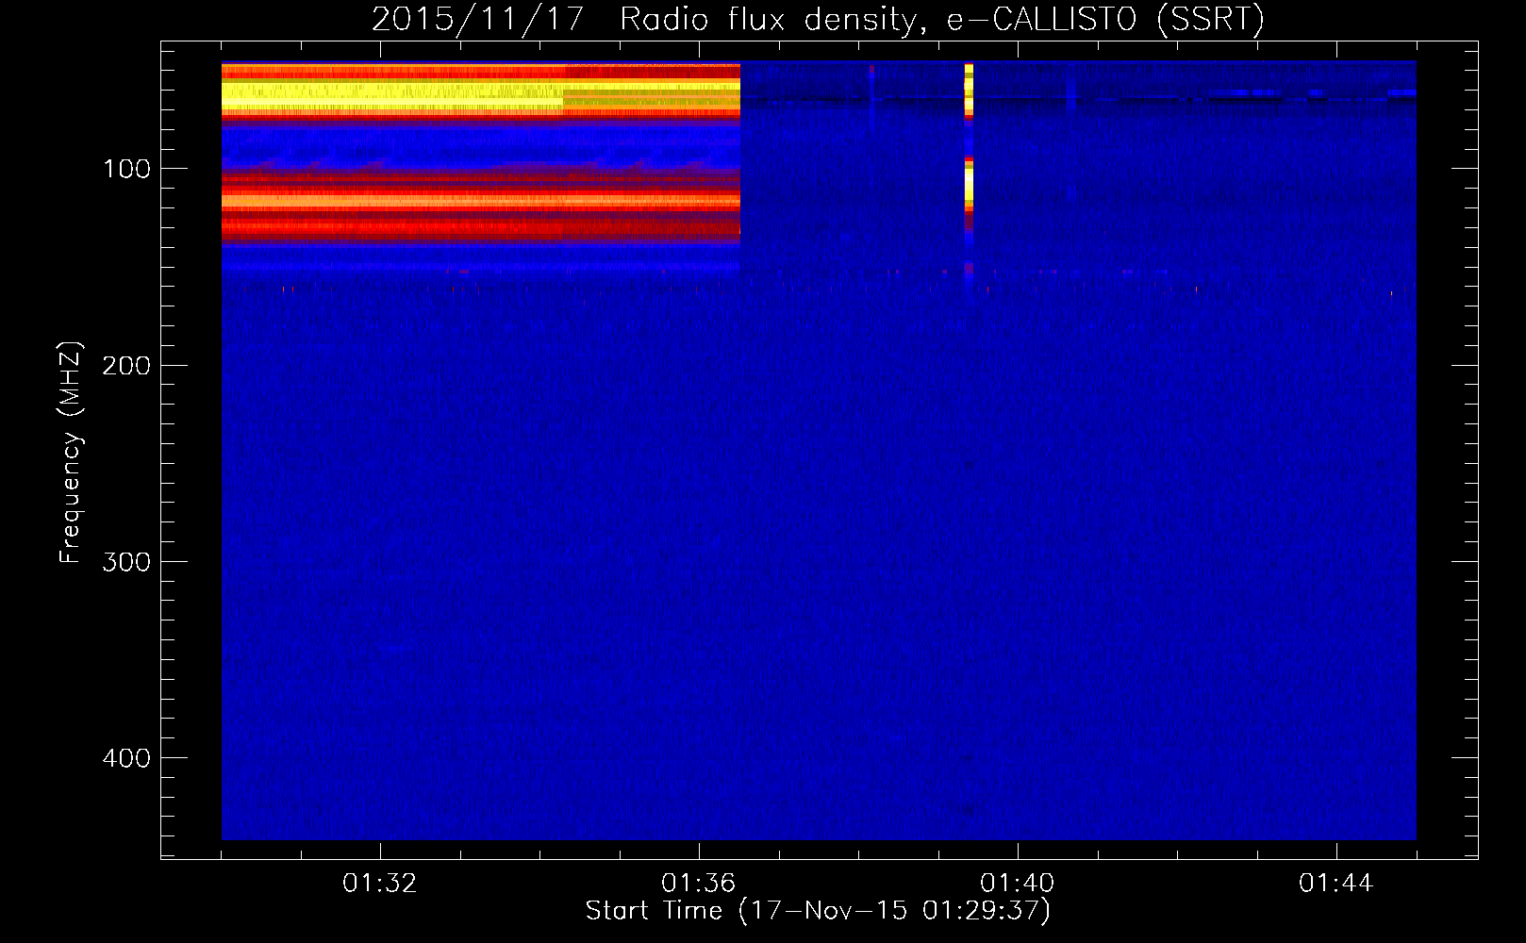Select the '100' frequency axis label
The image size is (1526, 943).
pyautogui.click(x=126, y=169)
